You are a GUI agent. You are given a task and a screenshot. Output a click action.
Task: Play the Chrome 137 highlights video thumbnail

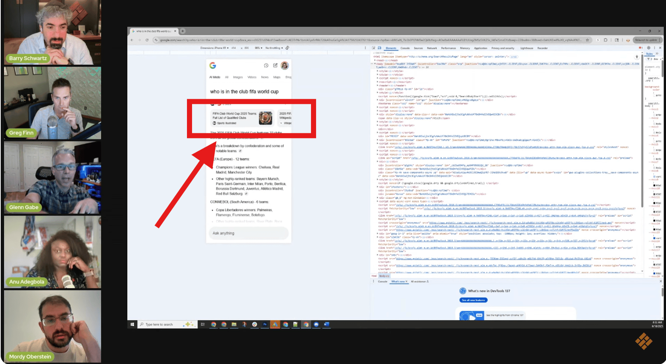point(472,315)
